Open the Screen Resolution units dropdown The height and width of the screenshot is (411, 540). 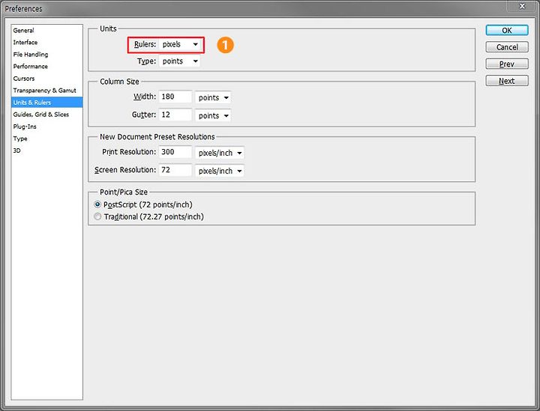219,171
